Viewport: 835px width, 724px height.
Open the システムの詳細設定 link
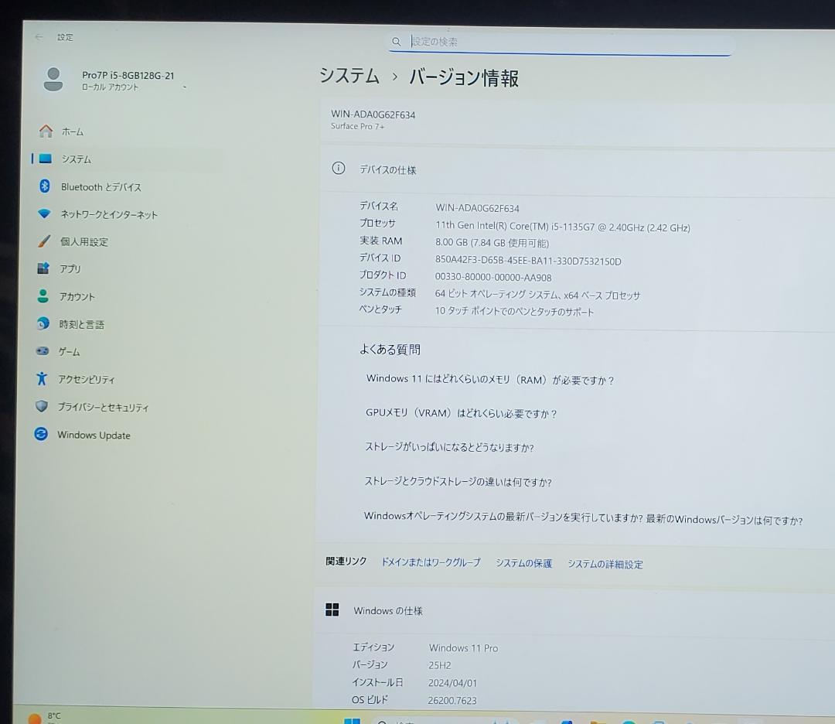606,564
